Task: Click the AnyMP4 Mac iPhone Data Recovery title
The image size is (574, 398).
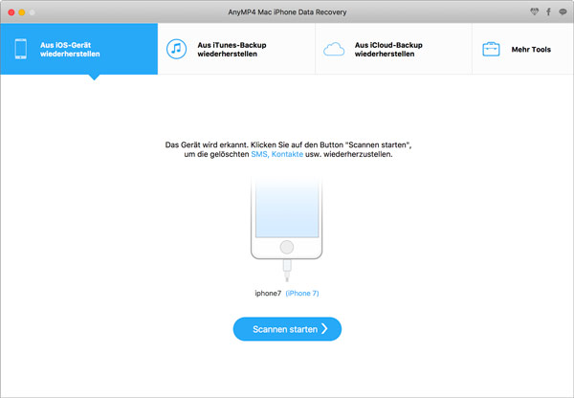Action: click(x=287, y=12)
